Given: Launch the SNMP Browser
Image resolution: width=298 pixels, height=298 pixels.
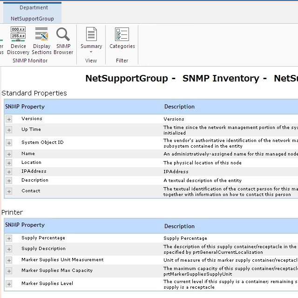Looking at the screenshot, I should pyautogui.click(x=63, y=41).
